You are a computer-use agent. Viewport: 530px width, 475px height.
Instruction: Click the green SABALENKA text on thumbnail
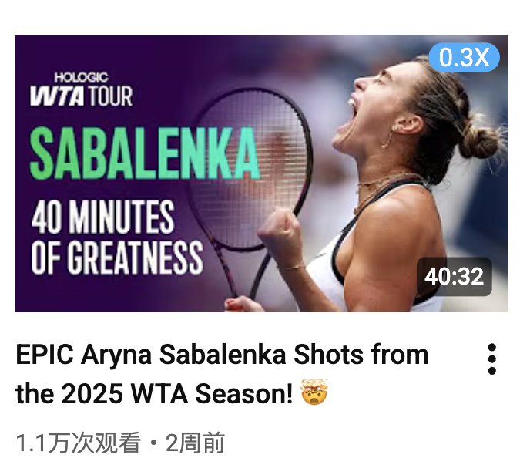point(144,153)
